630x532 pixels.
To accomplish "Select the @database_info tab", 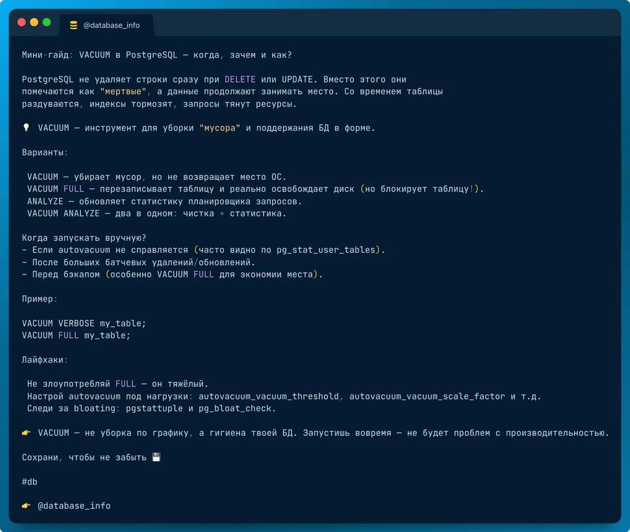I will tap(106, 25).
